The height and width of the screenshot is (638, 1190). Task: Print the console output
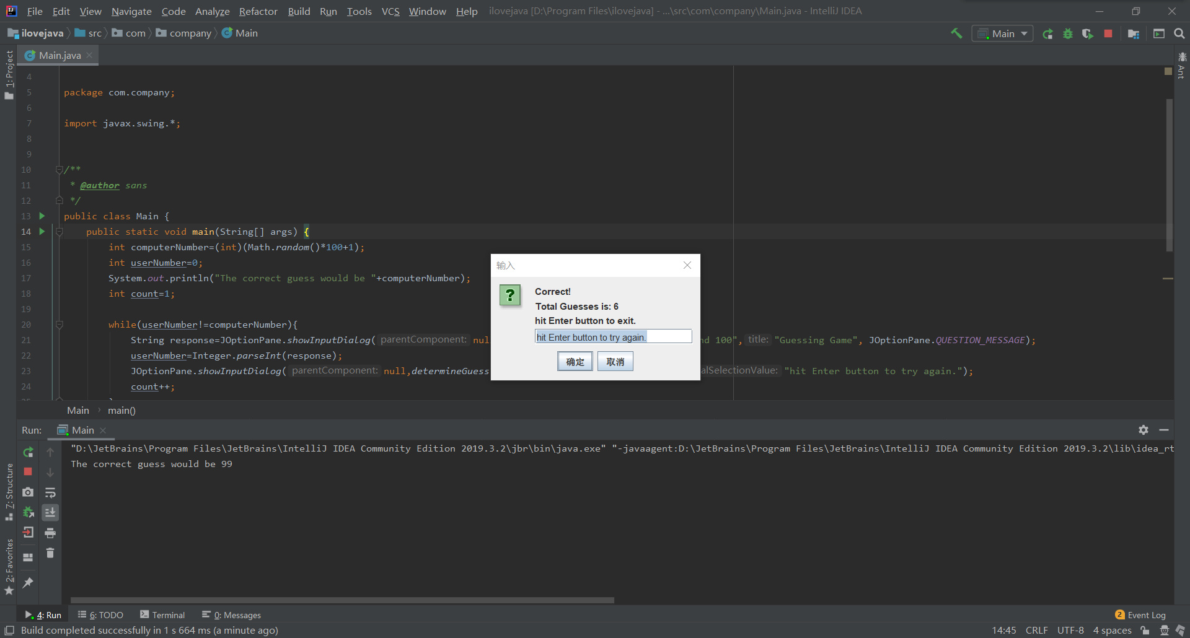[50, 533]
